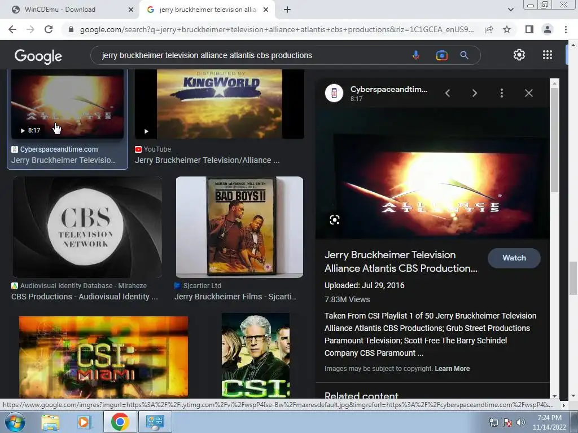Viewport: 578px width, 433px height.
Task: Click the volume speaker tray icon
Action: pyautogui.click(x=520, y=422)
